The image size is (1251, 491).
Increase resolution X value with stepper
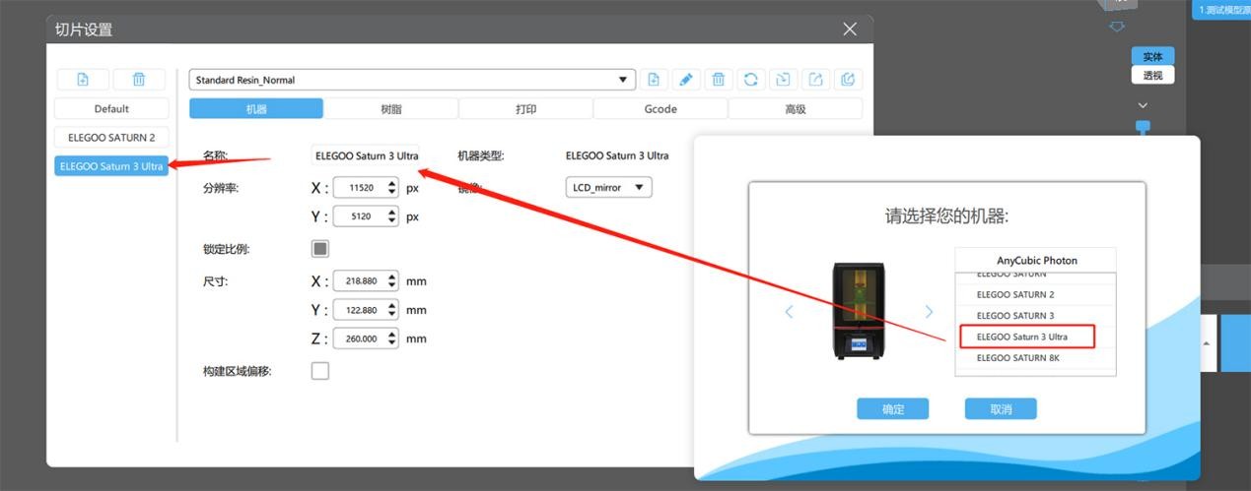click(x=392, y=183)
